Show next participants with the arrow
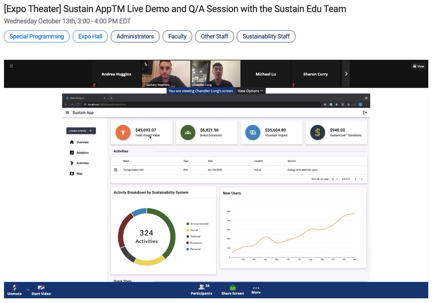 pyautogui.click(x=346, y=74)
